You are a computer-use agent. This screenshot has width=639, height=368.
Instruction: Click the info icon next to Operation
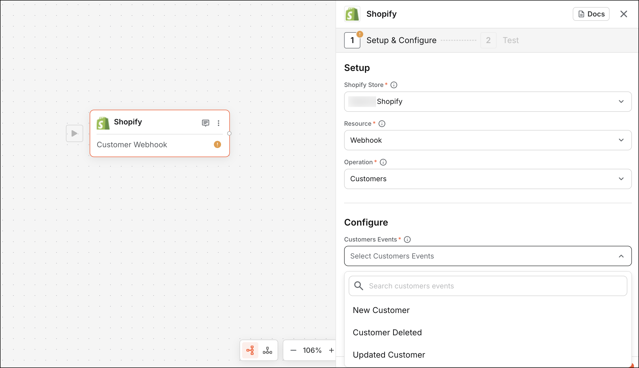click(383, 162)
